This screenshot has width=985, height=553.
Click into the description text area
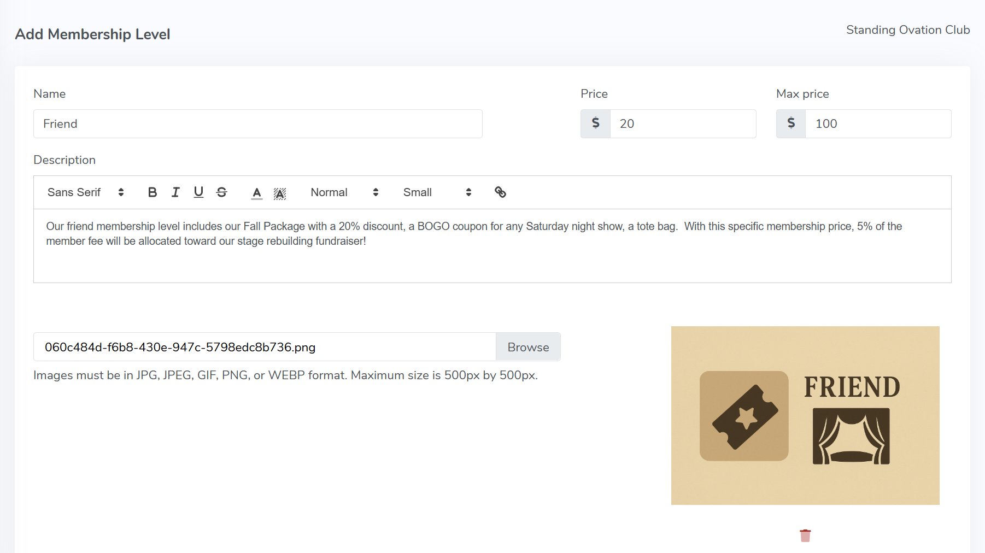point(492,246)
